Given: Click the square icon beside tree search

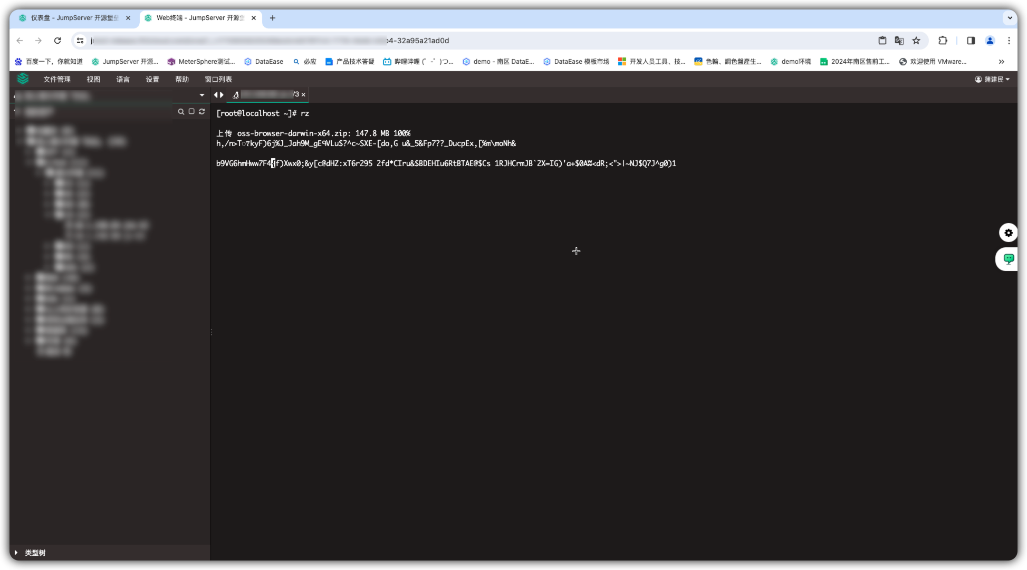Looking at the screenshot, I should point(191,112).
